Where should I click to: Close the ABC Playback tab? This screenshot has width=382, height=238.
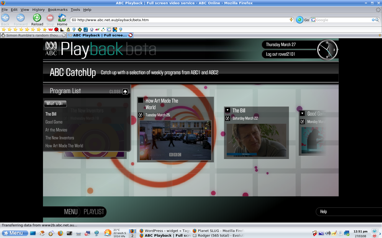pyautogui.click(x=131, y=35)
